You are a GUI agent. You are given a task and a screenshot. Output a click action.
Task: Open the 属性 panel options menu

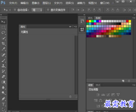[x=75, y=27]
